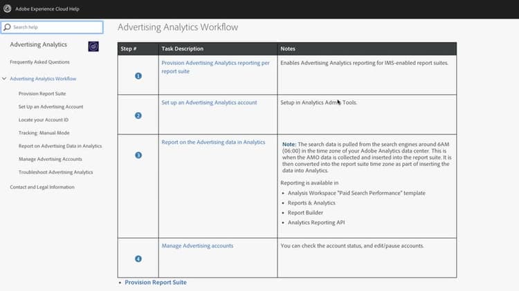Click 'Report Builder' bullet item
Viewport: 519px width, 291px height.
click(305, 213)
